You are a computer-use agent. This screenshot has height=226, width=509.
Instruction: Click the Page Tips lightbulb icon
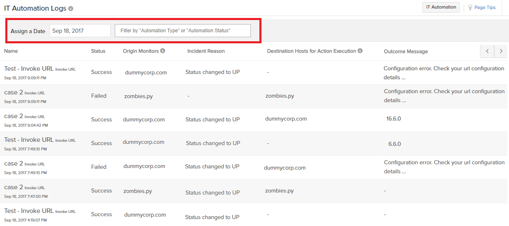pos(470,7)
